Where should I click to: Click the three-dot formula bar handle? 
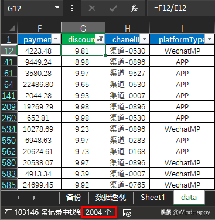click(72, 8)
